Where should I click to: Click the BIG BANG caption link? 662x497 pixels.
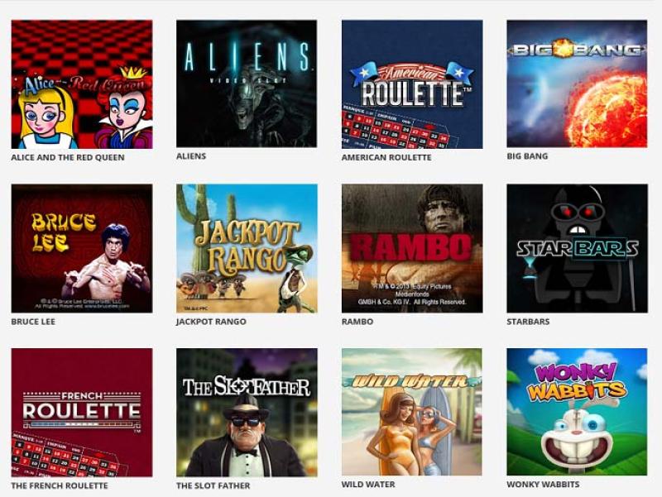click(x=527, y=156)
